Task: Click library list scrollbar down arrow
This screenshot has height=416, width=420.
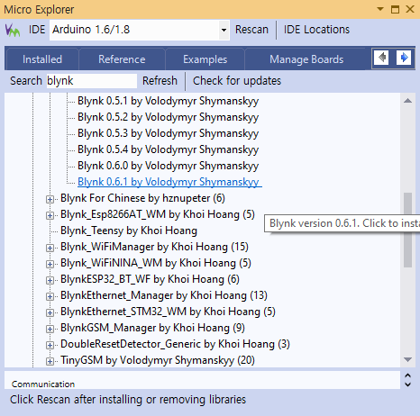Action: 407,359
